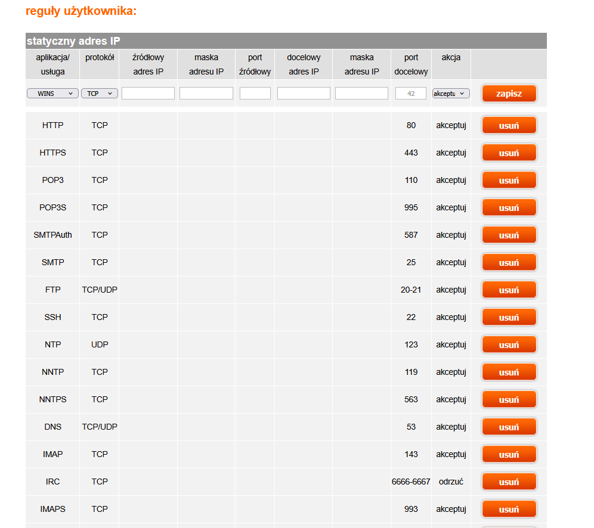
Task: Delete the HTTP rule with usuń
Action: pos(509,126)
